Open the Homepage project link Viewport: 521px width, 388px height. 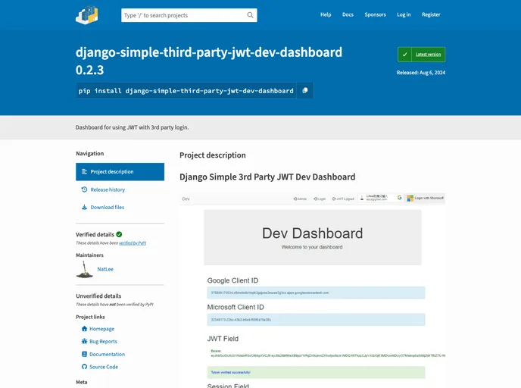coord(101,329)
